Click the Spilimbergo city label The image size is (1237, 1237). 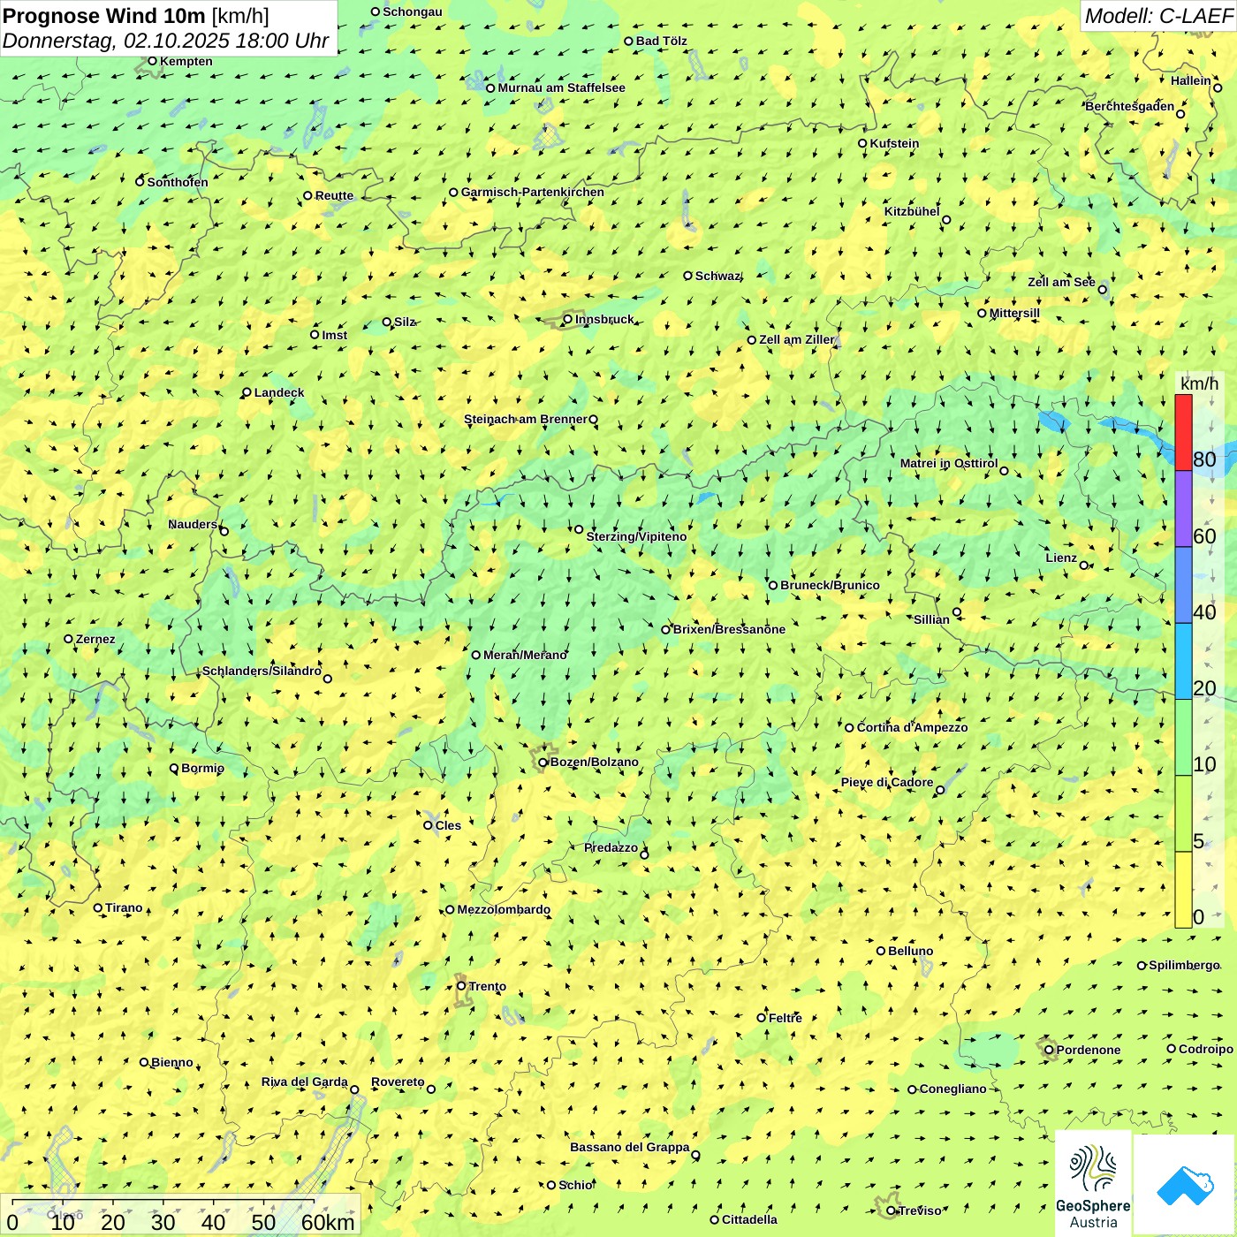(1184, 965)
